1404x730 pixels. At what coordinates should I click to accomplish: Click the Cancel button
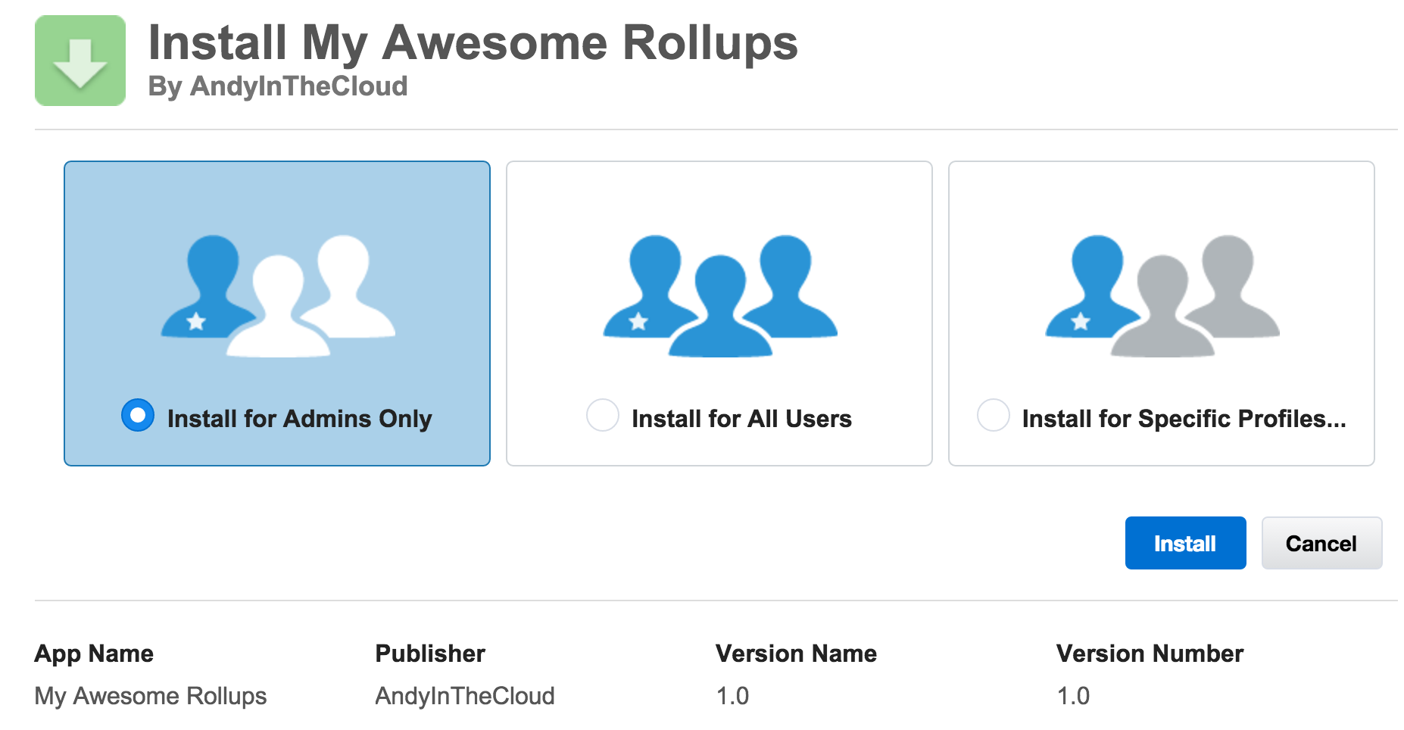coord(1321,543)
